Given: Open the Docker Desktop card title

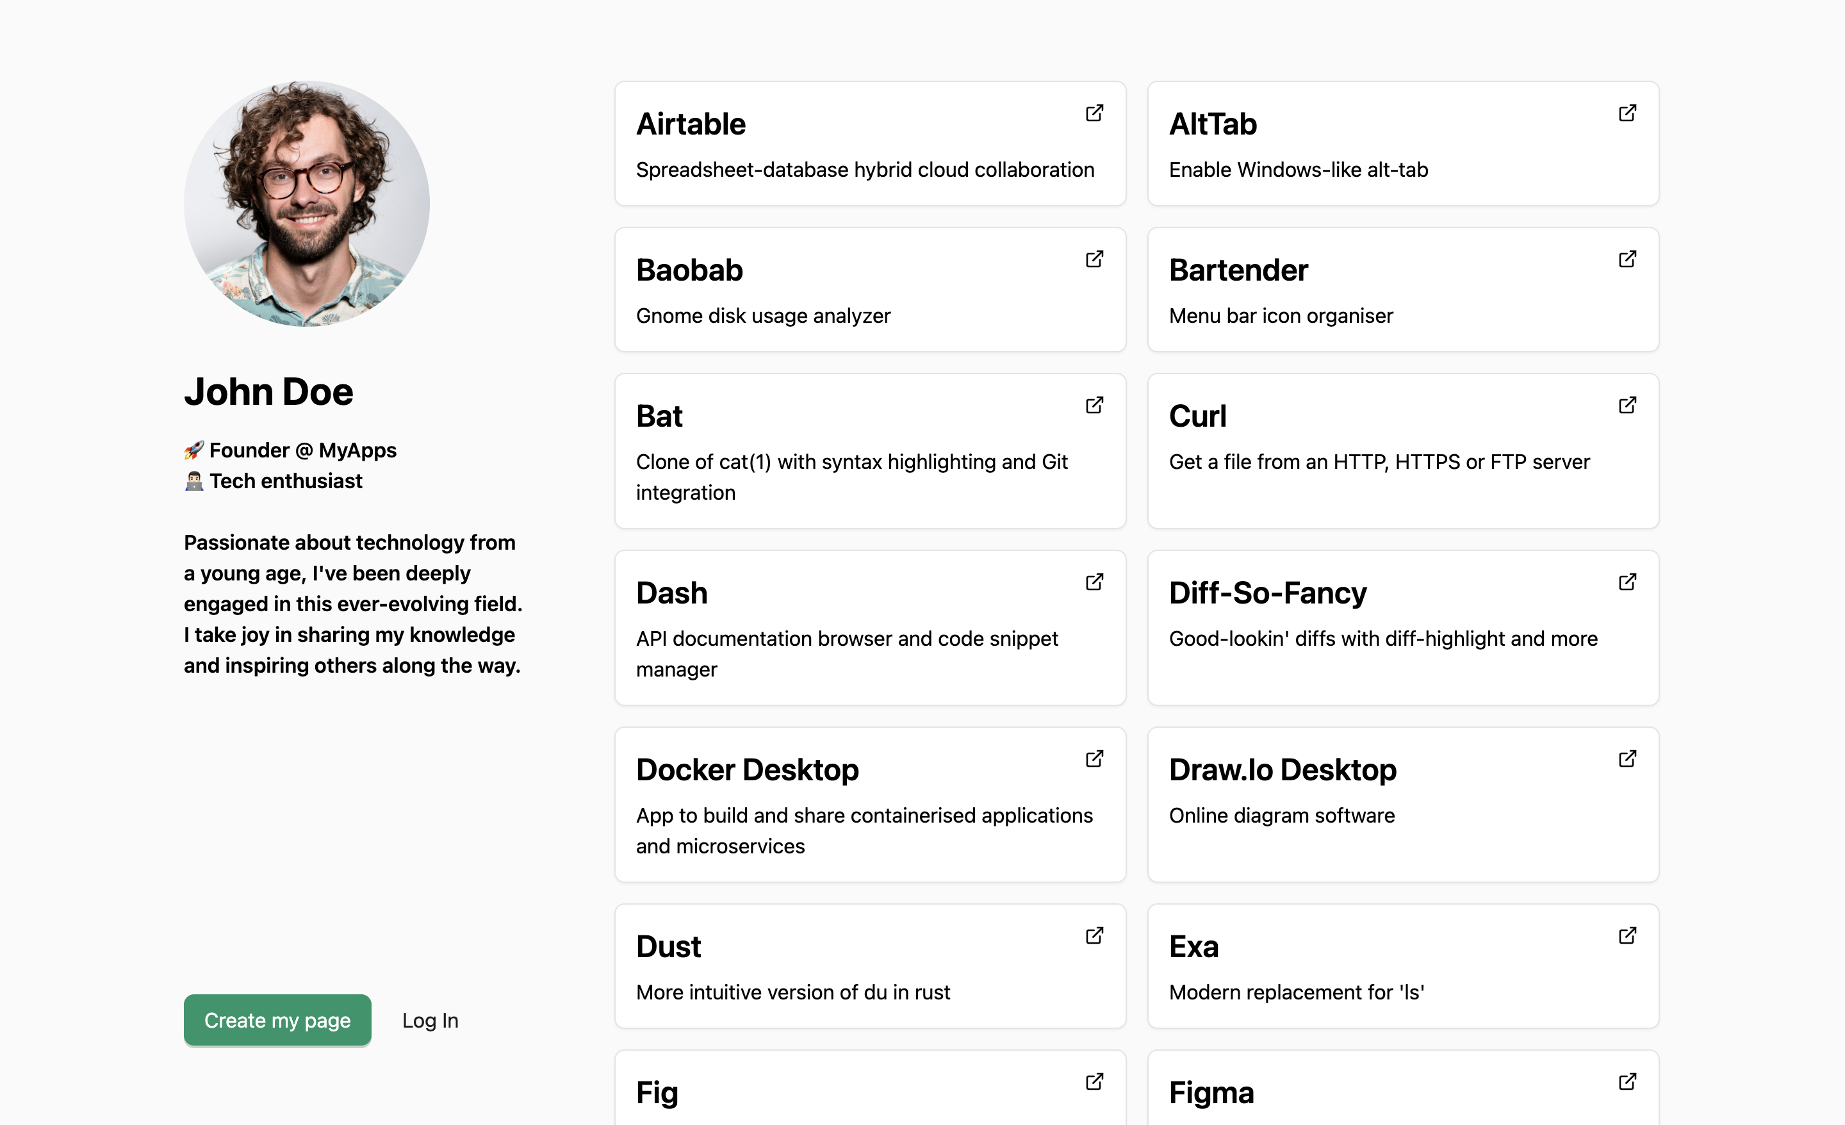Looking at the screenshot, I should (747, 770).
